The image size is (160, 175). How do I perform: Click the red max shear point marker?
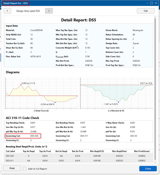tap(21, 85)
